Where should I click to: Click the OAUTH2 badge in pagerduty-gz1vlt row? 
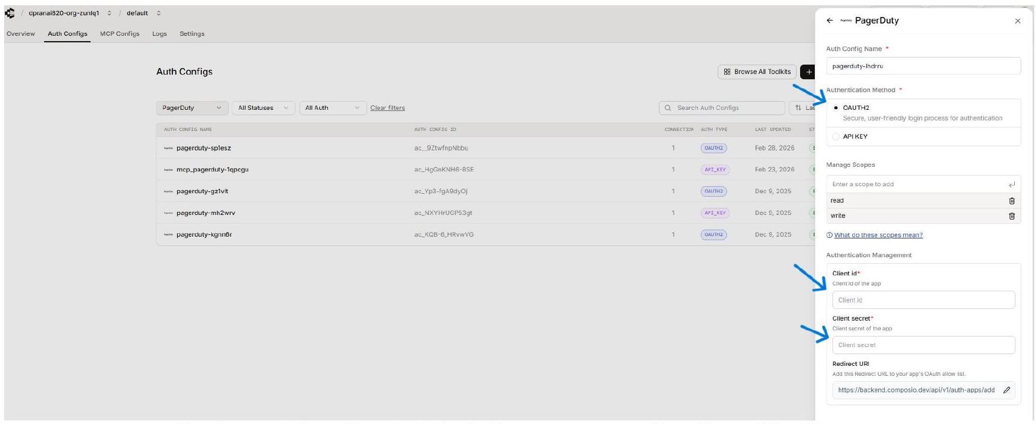click(x=714, y=191)
